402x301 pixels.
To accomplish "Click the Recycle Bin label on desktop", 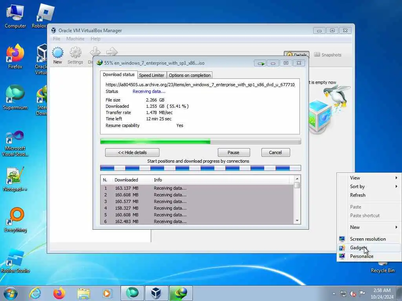I will 382,270.
